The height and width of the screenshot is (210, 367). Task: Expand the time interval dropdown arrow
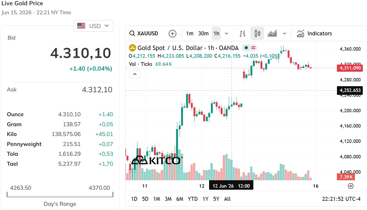(226, 33)
